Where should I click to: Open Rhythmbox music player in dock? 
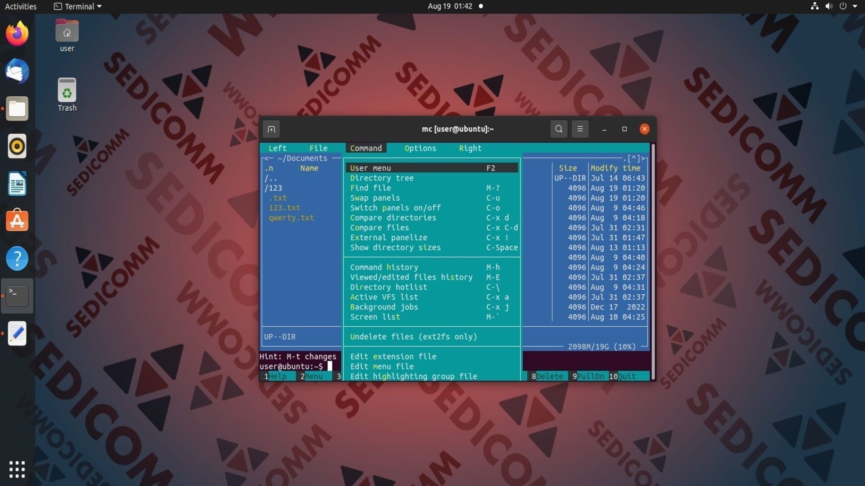(17, 146)
